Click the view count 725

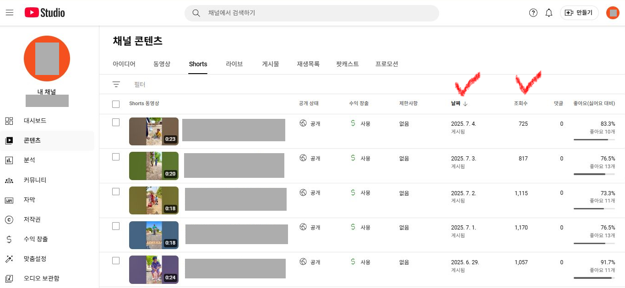tap(523, 124)
